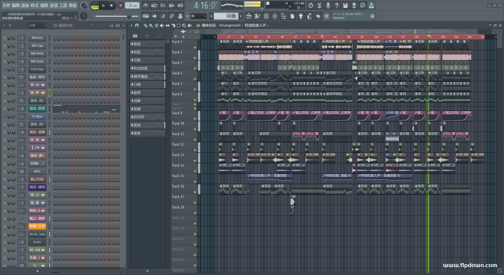Open the playlist view icon
Screen dimensions: 504x275
[249, 16]
